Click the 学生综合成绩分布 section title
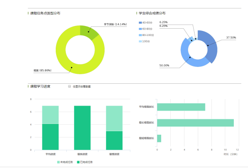Viewport: 248px width, 168px height. 152,13
